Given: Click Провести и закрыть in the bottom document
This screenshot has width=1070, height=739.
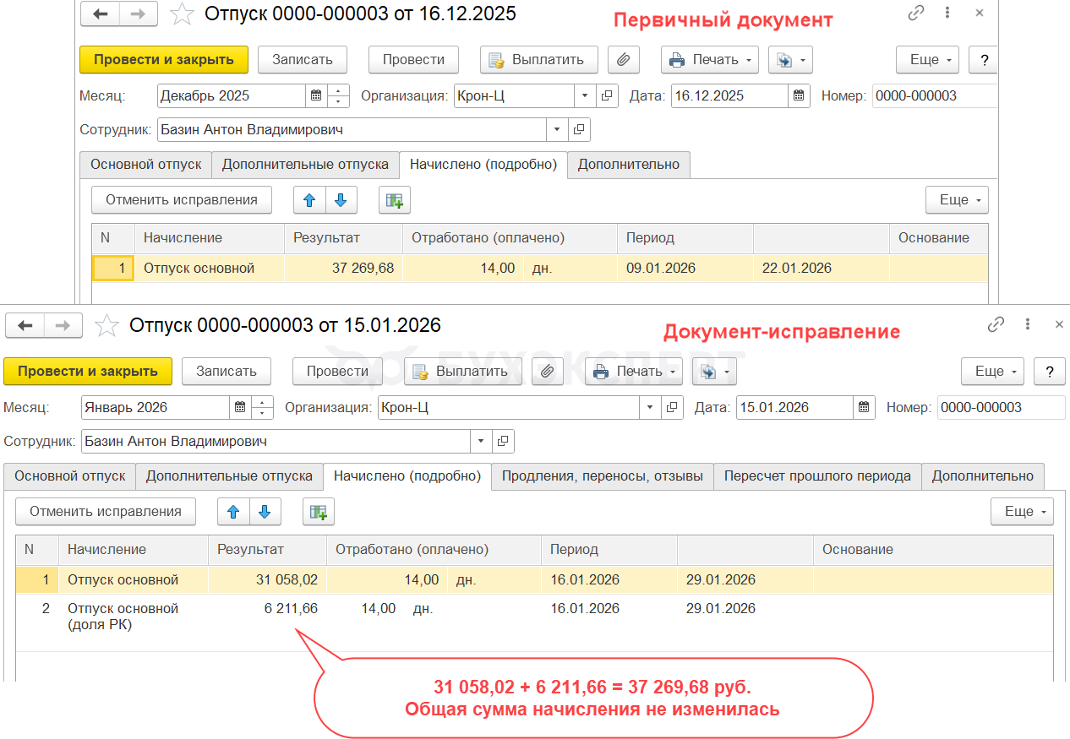Looking at the screenshot, I should pyautogui.click(x=87, y=372).
